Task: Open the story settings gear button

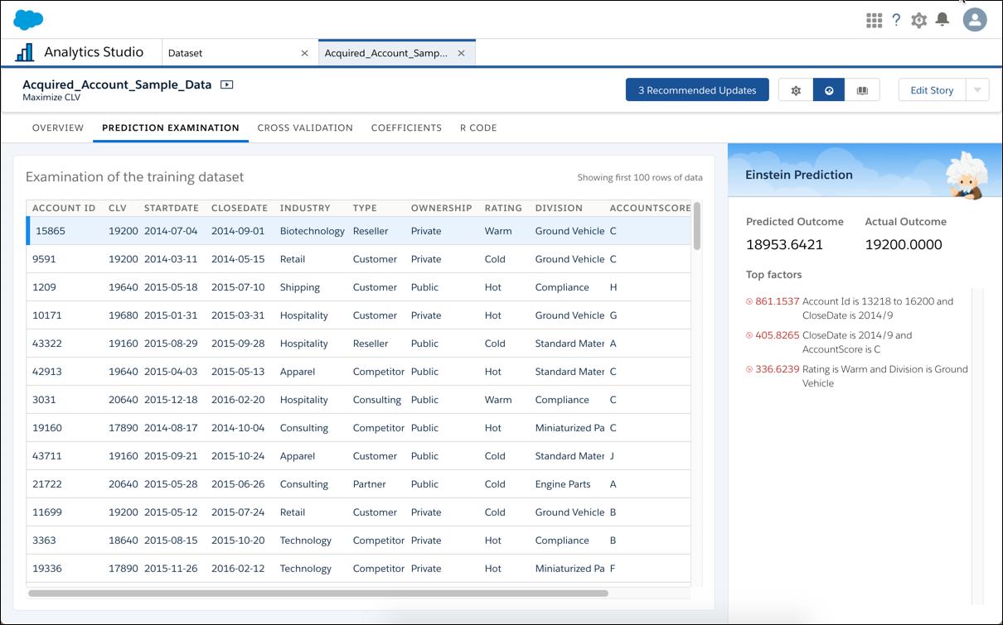Action: point(796,90)
